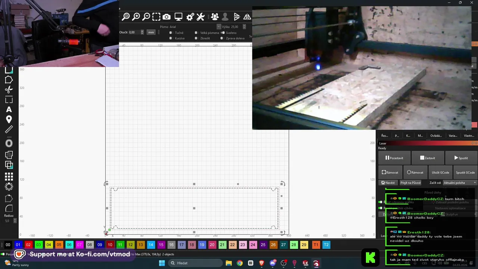Select the blue 01 layer color swatch
Image resolution: width=478 pixels, height=269 pixels.
pos(18,245)
